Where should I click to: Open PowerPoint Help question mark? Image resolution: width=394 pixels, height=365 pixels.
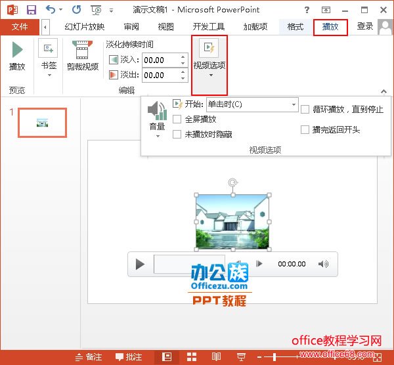[x=307, y=10]
